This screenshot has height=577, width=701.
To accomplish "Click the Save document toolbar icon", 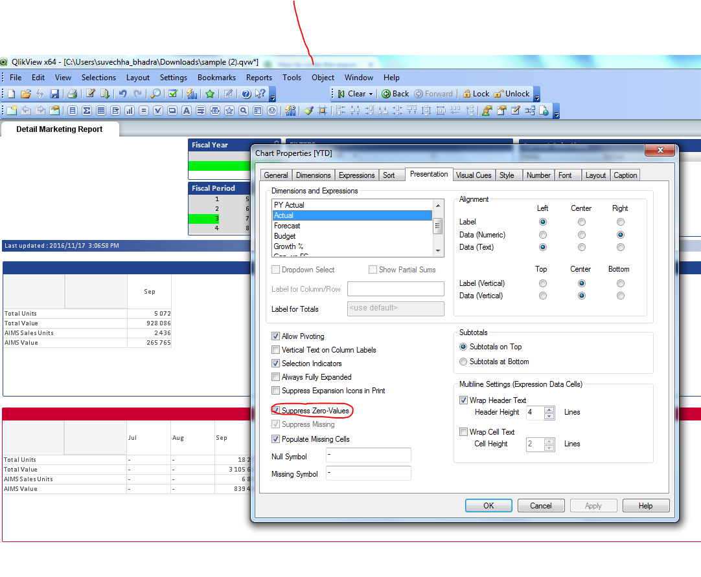I will [55, 94].
